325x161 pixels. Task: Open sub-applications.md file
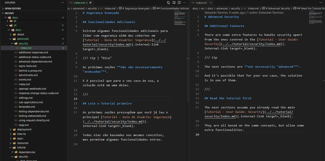point(31,102)
